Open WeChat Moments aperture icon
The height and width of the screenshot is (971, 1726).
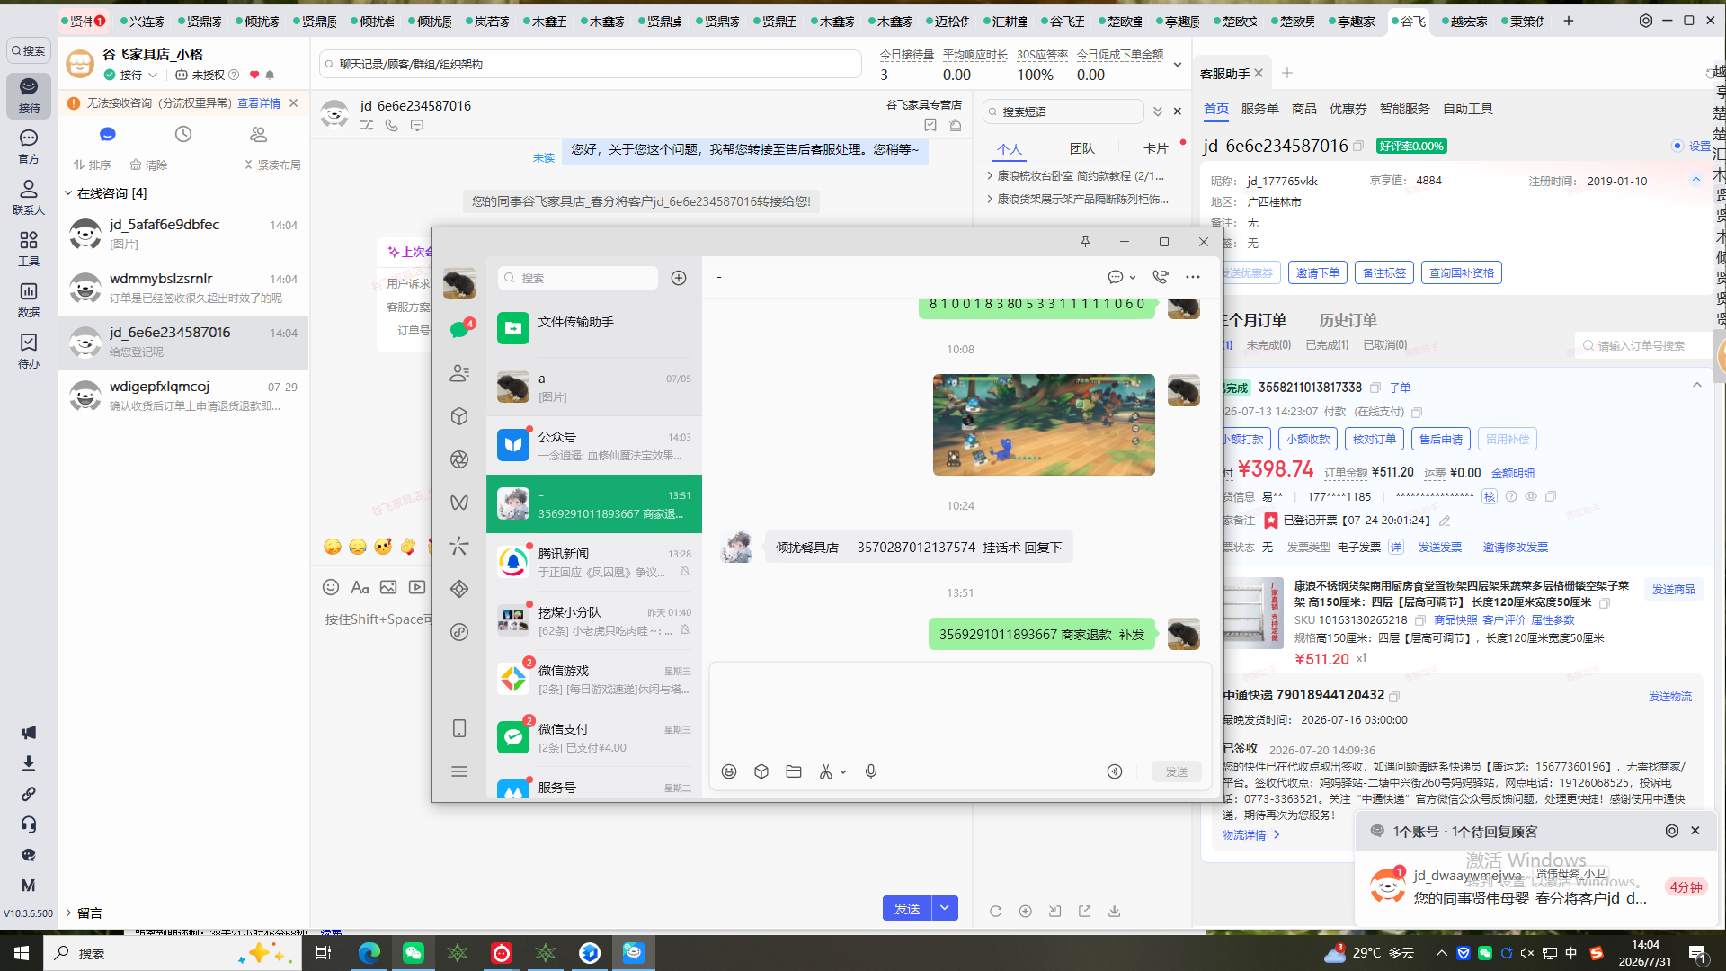[x=459, y=459]
